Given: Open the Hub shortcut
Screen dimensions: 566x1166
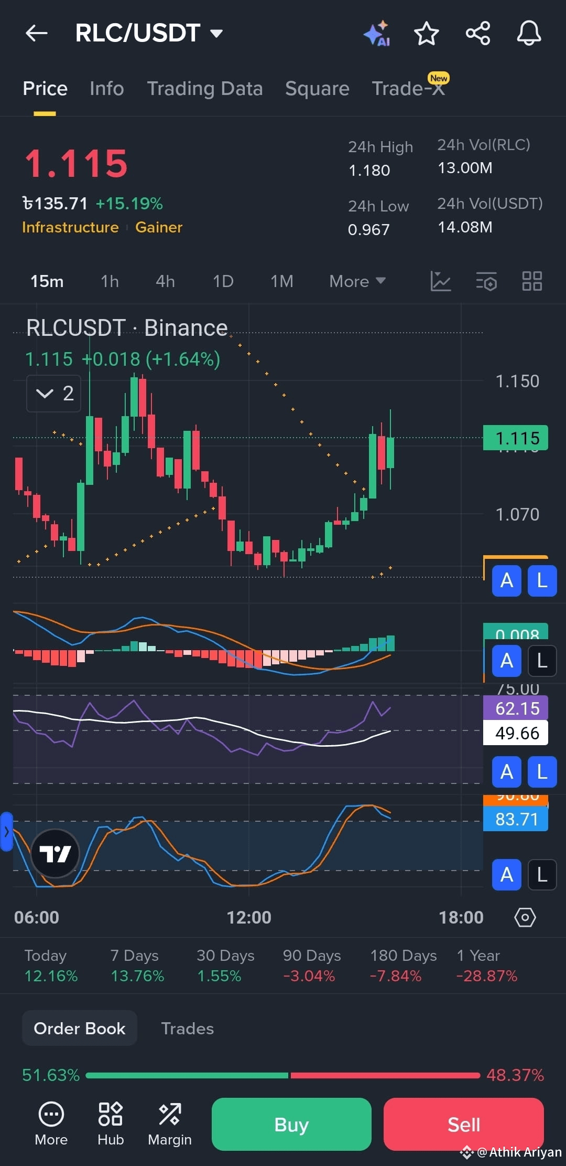Looking at the screenshot, I should [111, 1123].
